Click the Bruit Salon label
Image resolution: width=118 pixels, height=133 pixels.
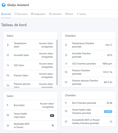click(19, 105)
